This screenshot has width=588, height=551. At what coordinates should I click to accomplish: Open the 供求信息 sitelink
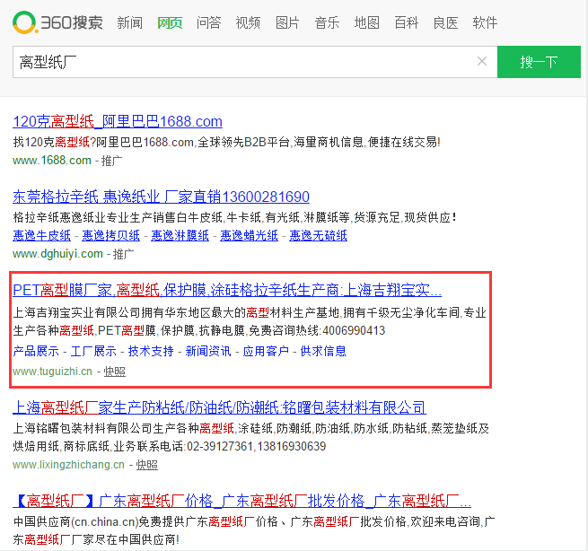click(x=323, y=351)
